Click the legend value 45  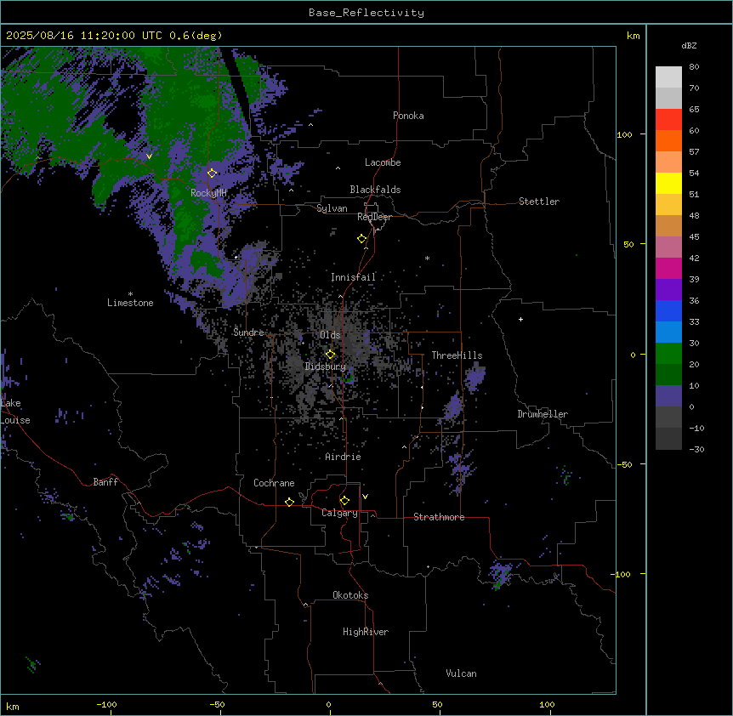(x=694, y=236)
